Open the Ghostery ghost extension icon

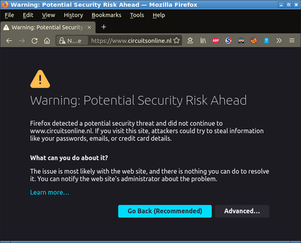[x=266, y=41]
